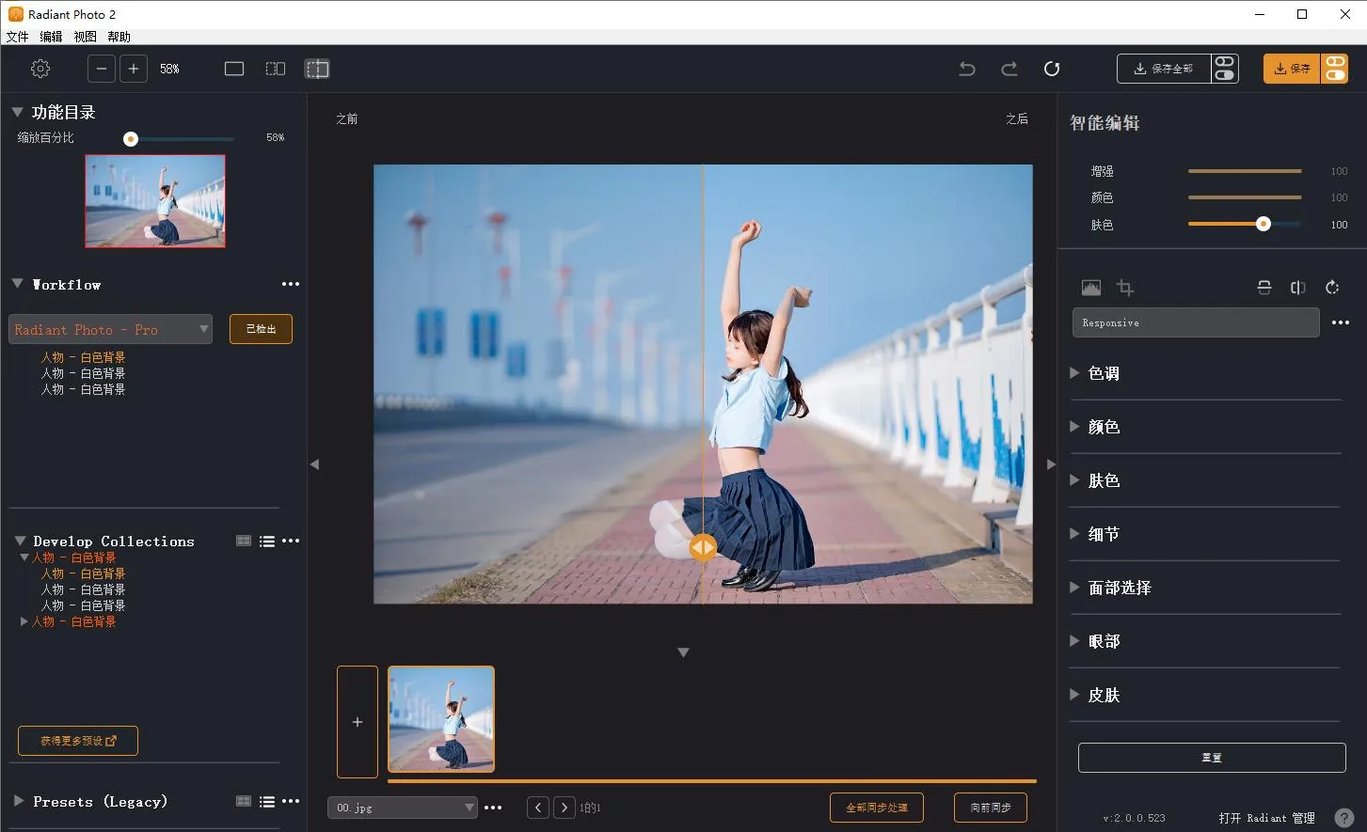Click the zoom out minus button
The width and height of the screenshot is (1367, 832).
tap(102, 69)
